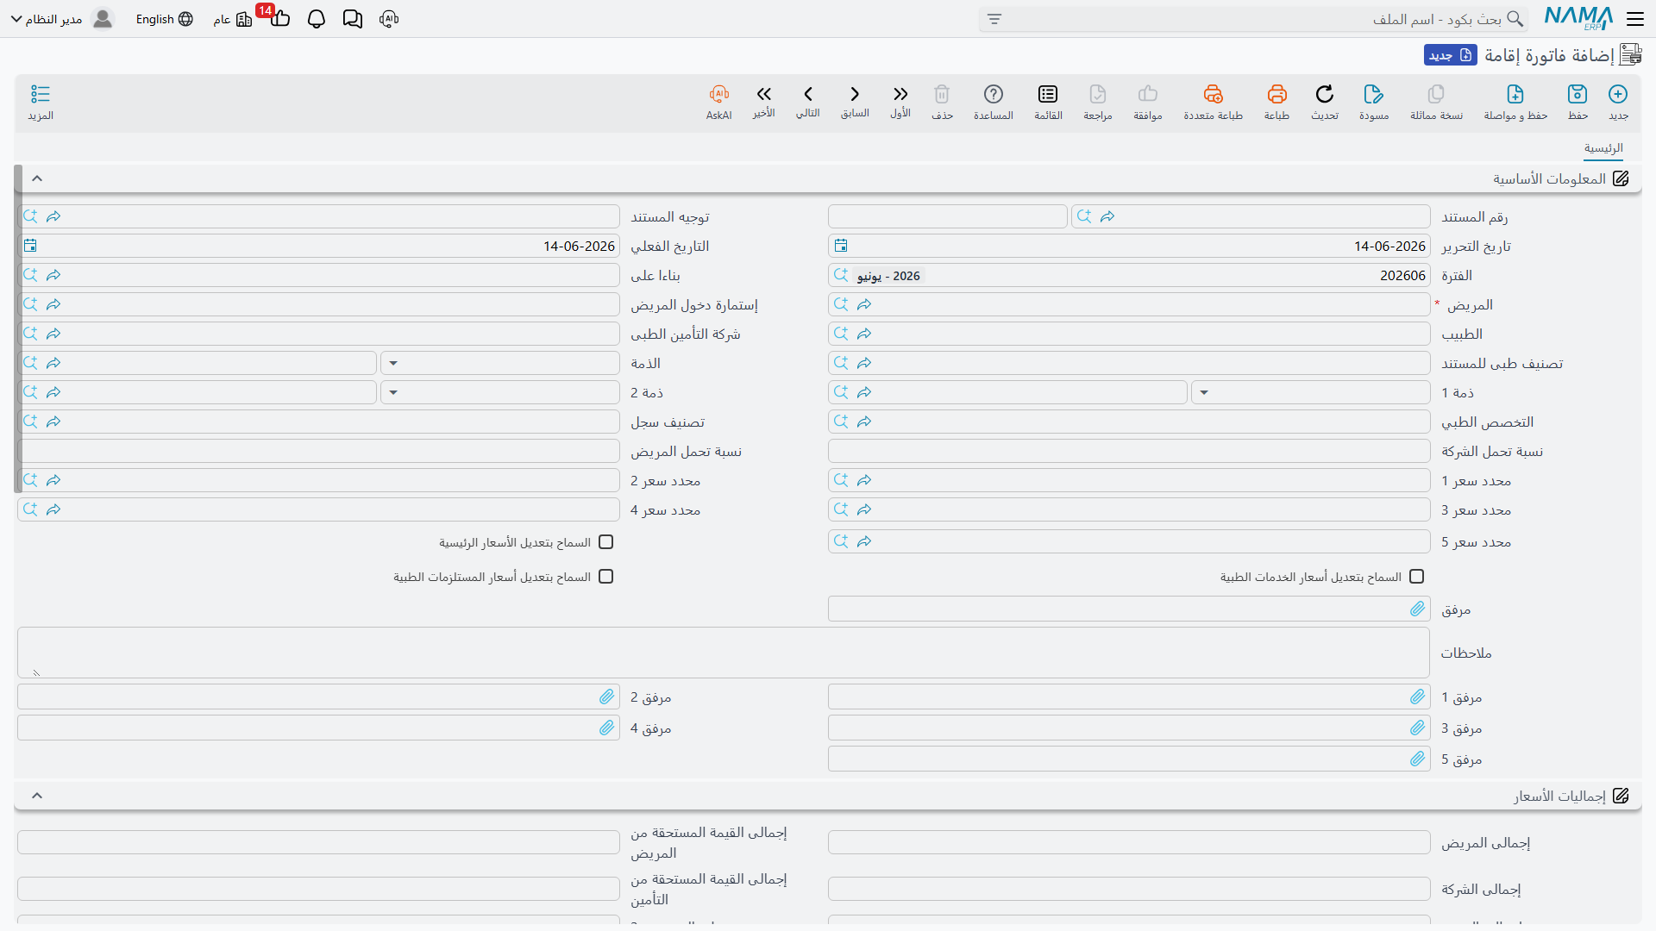Open the القائمة (List) view icon

click(x=1048, y=94)
